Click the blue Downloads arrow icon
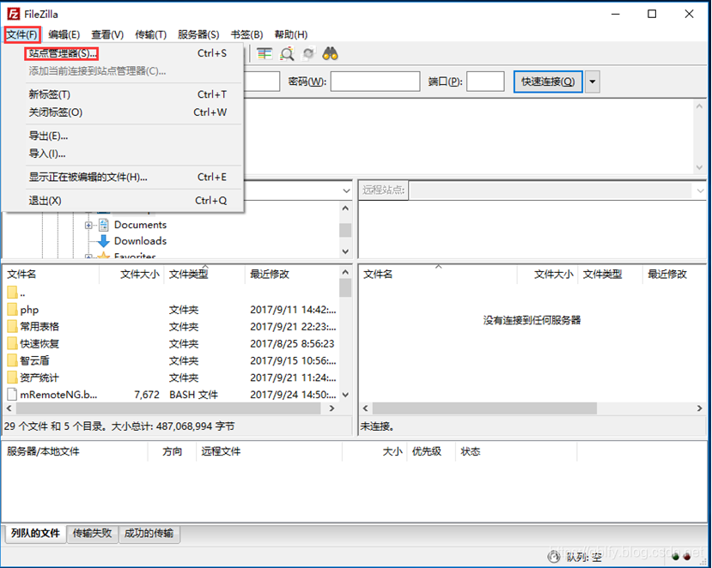 (x=104, y=241)
